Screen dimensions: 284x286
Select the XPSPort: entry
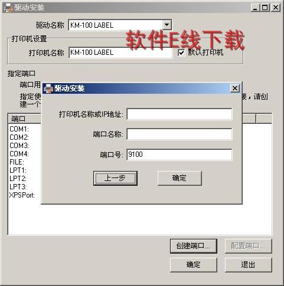[22, 195]
